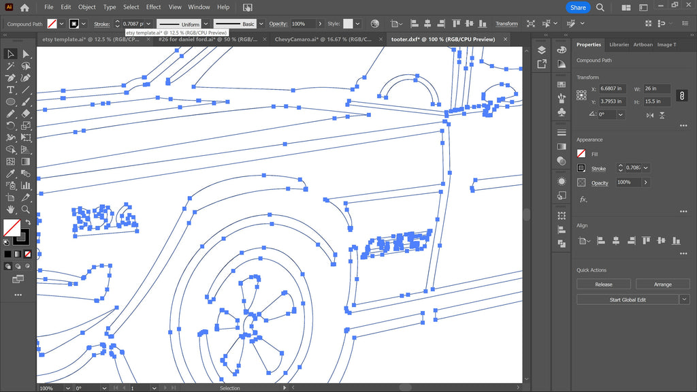Click the Release quick action button
Viewport: 697px width, 392px height.
tap(604, 284)
